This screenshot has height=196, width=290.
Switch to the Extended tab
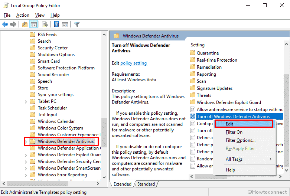pos(122,184)
